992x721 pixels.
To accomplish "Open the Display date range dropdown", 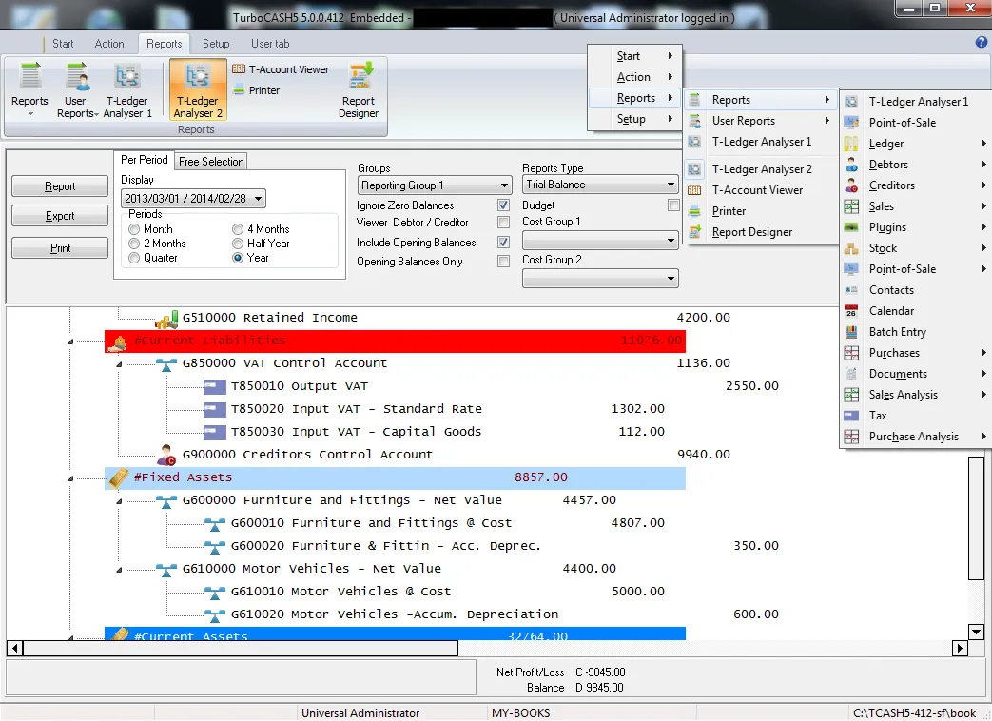I will (194, 199).
